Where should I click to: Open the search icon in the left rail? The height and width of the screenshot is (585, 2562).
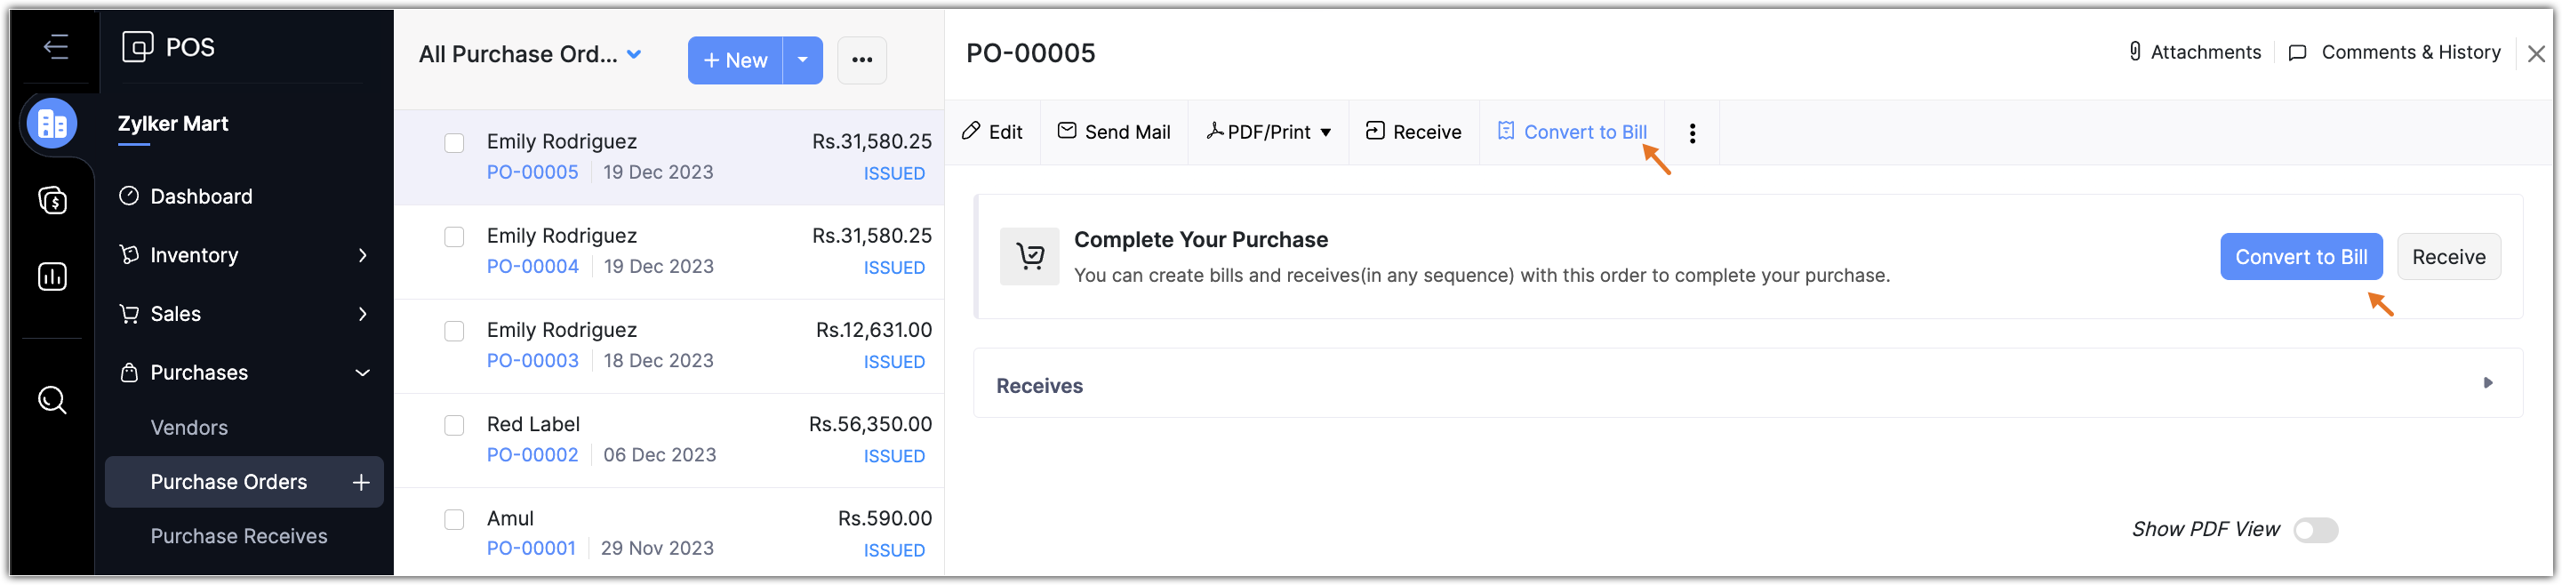click(52, 400)
